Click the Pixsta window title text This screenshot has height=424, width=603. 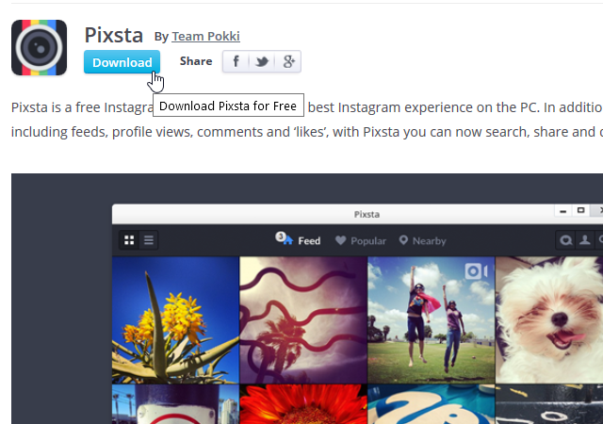tap(367, 214)
